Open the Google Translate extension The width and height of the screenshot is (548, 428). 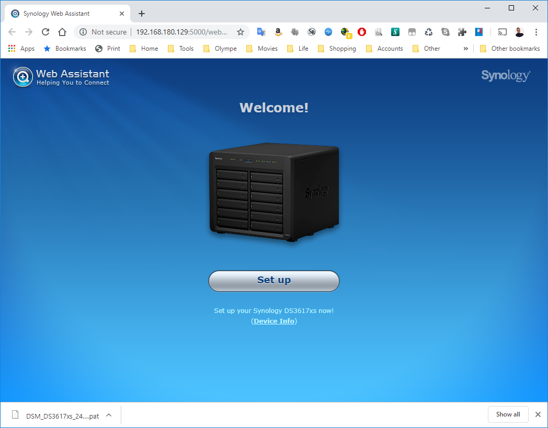click(x=261, y=32)
